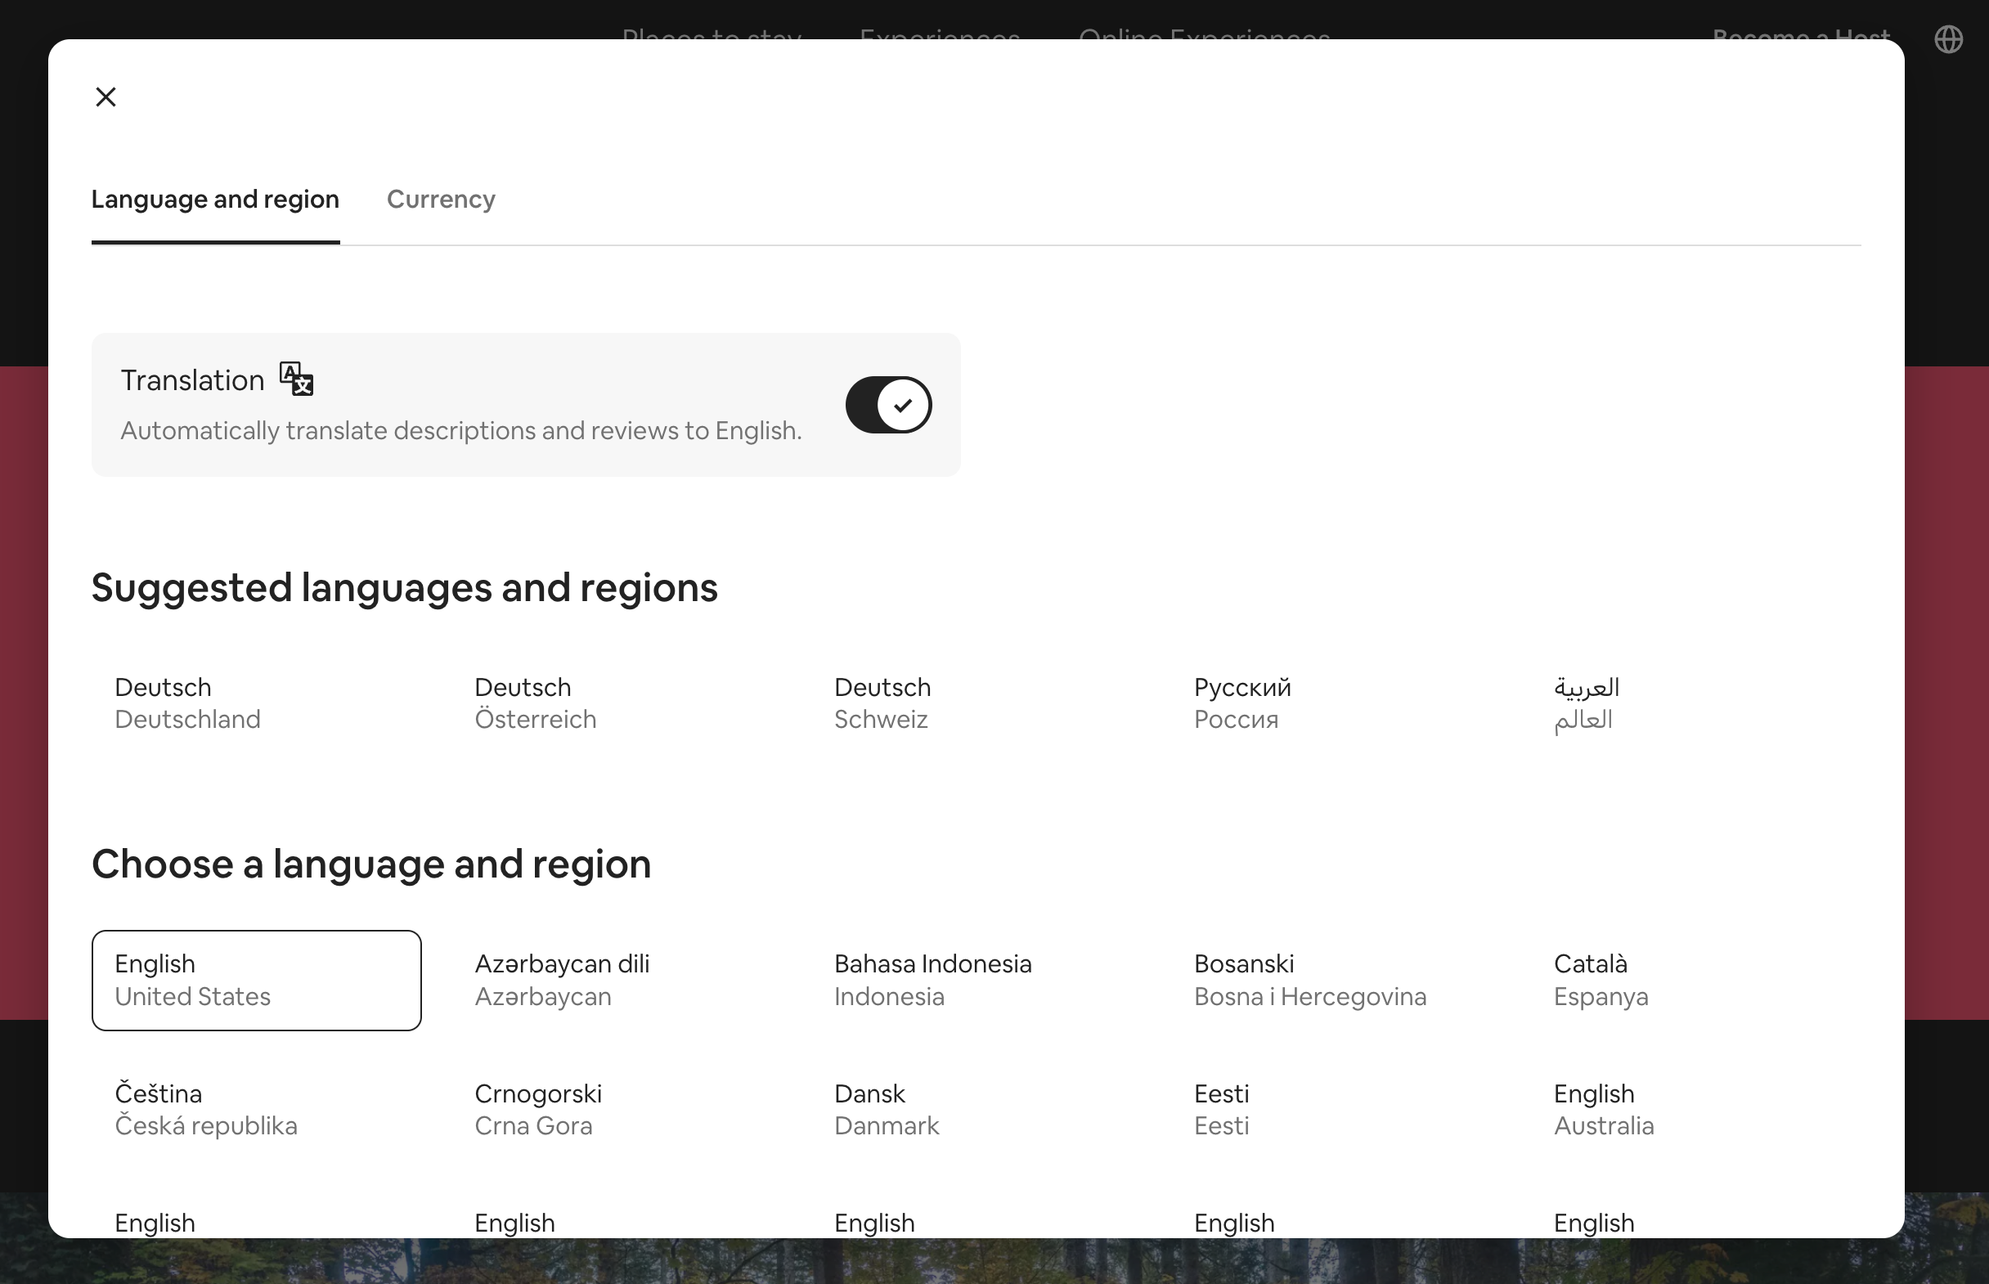Choose Deutsch Deutschland suggested language
Screen dimensions: 1989x1284
click(187, 703)
